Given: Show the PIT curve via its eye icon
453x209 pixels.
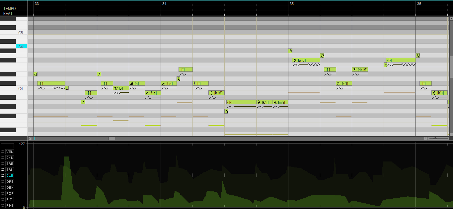Looking at the screenshot, I should (x=3, y=199).
